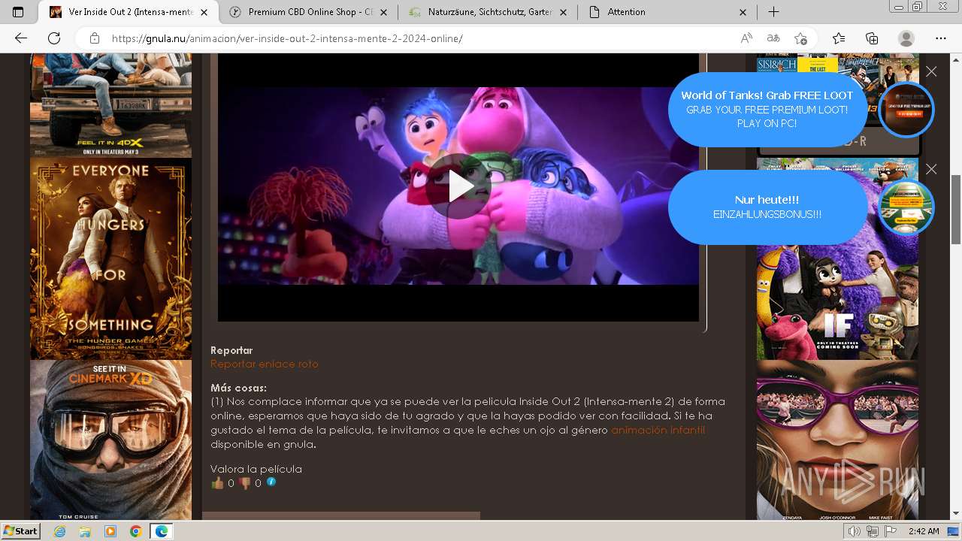962x541 pixels.
Task: Select the Microsoft Edge taskbar icon
Action: (161, 531)
